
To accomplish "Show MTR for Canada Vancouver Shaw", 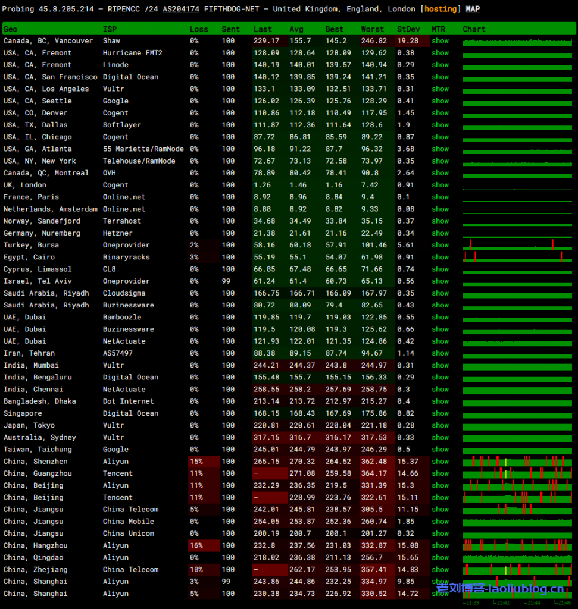I will click(440, 41).
